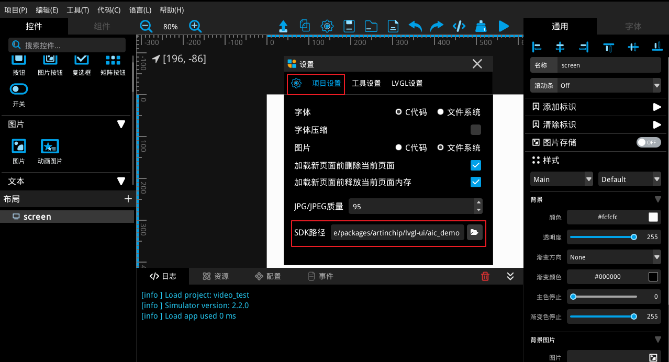Switch to the 组件 tab
The image size is (669, 362).
tap(102, 26)
